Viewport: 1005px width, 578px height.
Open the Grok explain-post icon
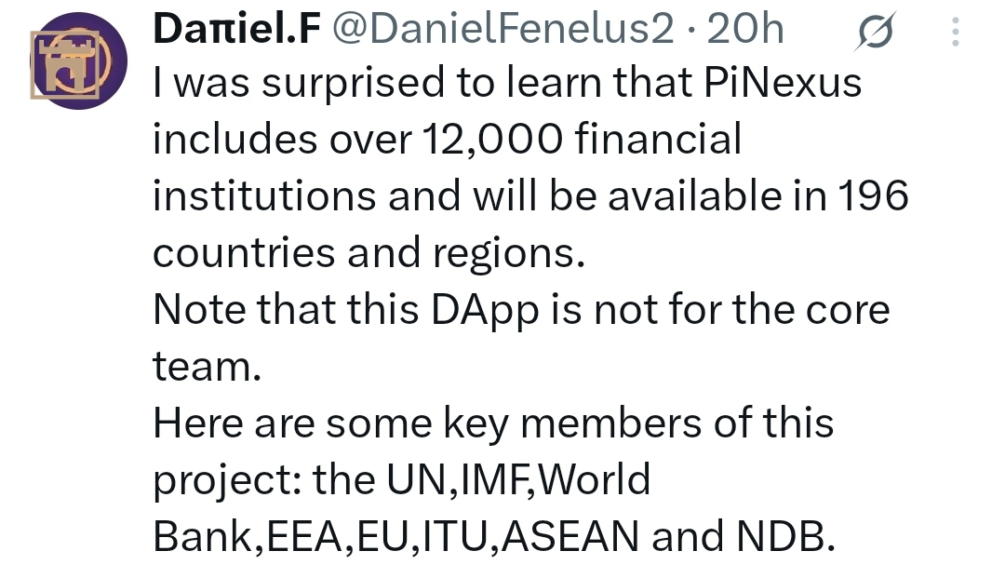[875, 30]
